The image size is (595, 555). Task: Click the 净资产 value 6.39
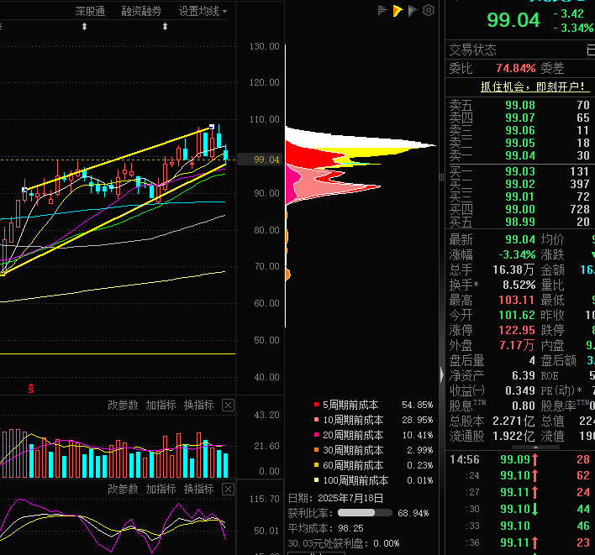(524, 375)
